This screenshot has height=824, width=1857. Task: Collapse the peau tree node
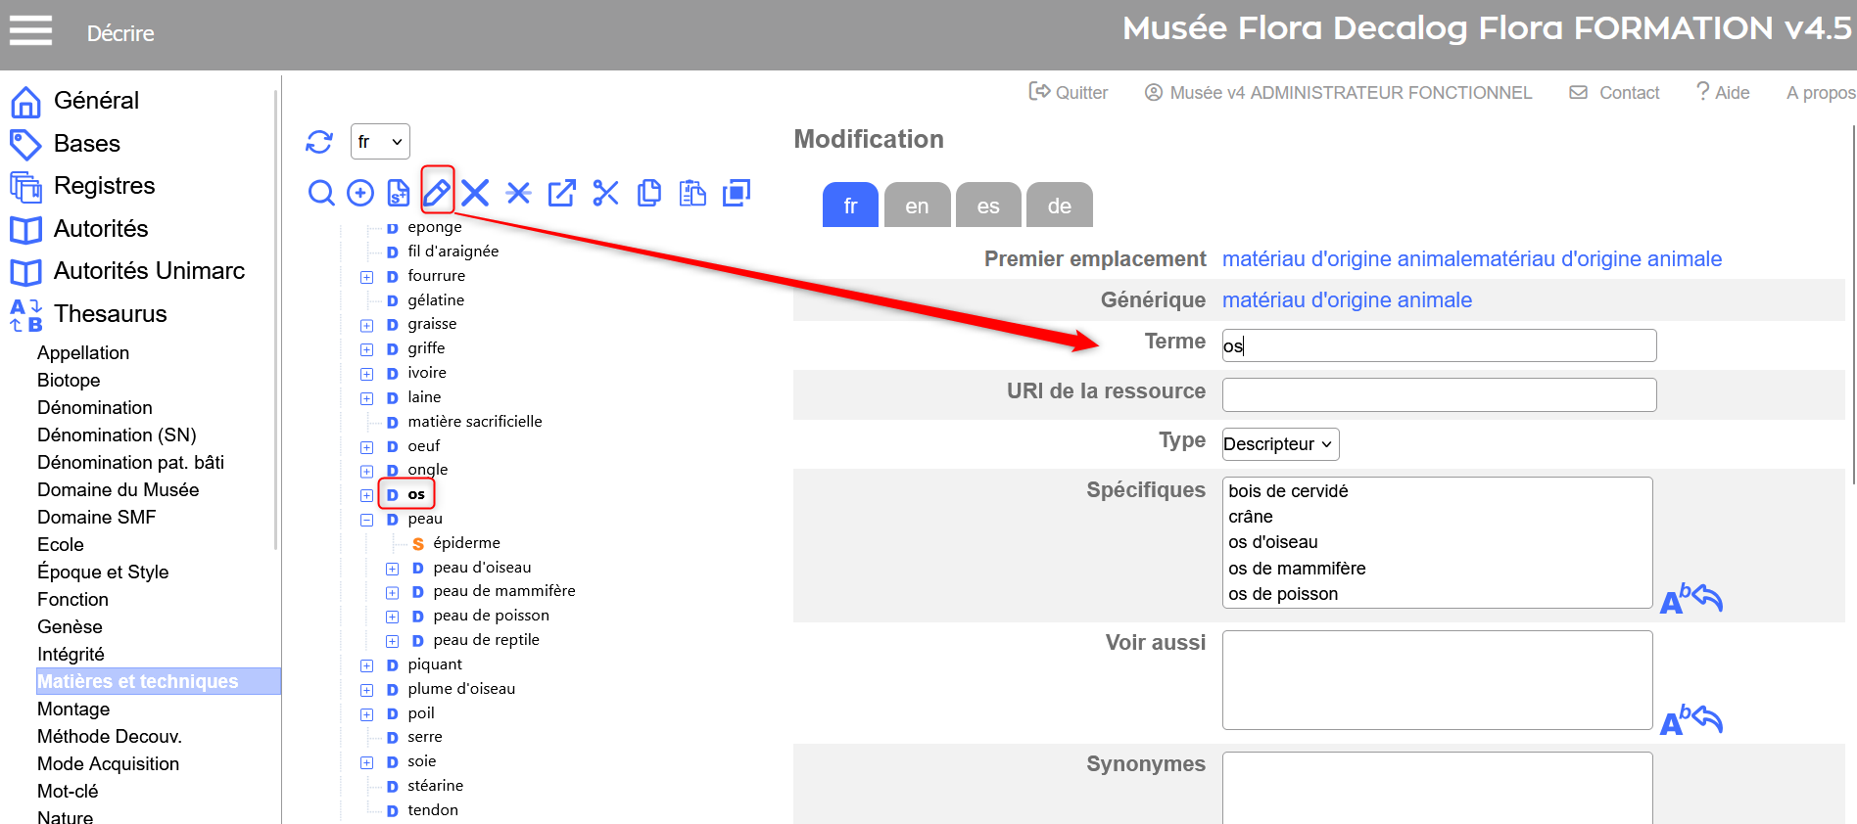tap(366, 520)
